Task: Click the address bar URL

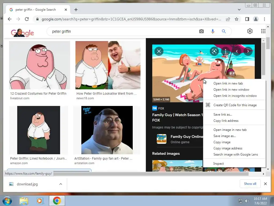Action: (131, 19)
